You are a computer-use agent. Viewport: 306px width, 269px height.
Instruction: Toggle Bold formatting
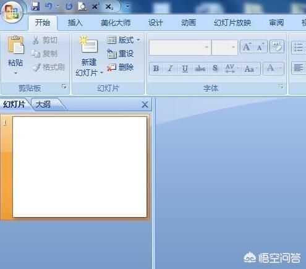pyautogui.click(x=156, y=69)
